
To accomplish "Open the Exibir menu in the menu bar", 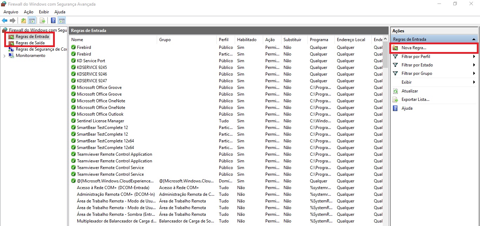I will (44, 12).
